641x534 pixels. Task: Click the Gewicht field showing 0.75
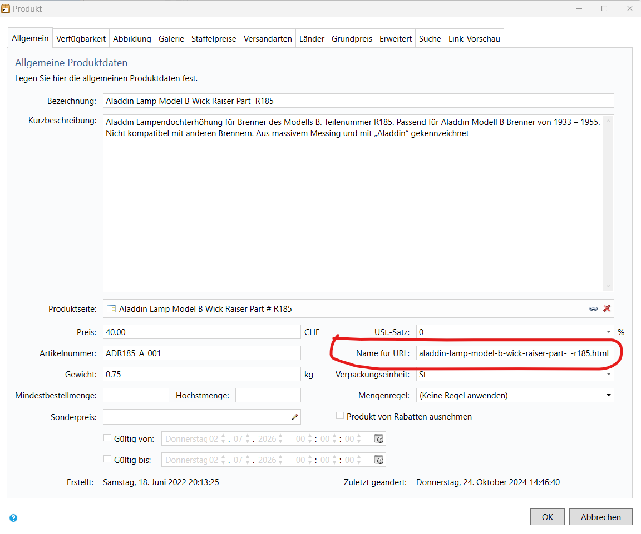pyautogui.click(x=202, y=375)
